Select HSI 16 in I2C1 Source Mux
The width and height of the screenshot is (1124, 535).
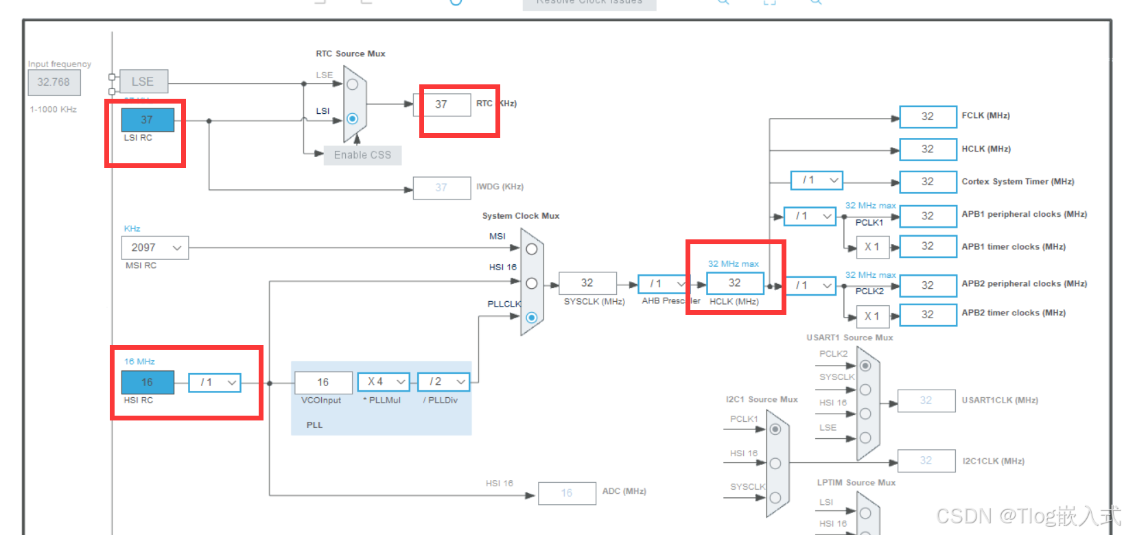(775, 464)
